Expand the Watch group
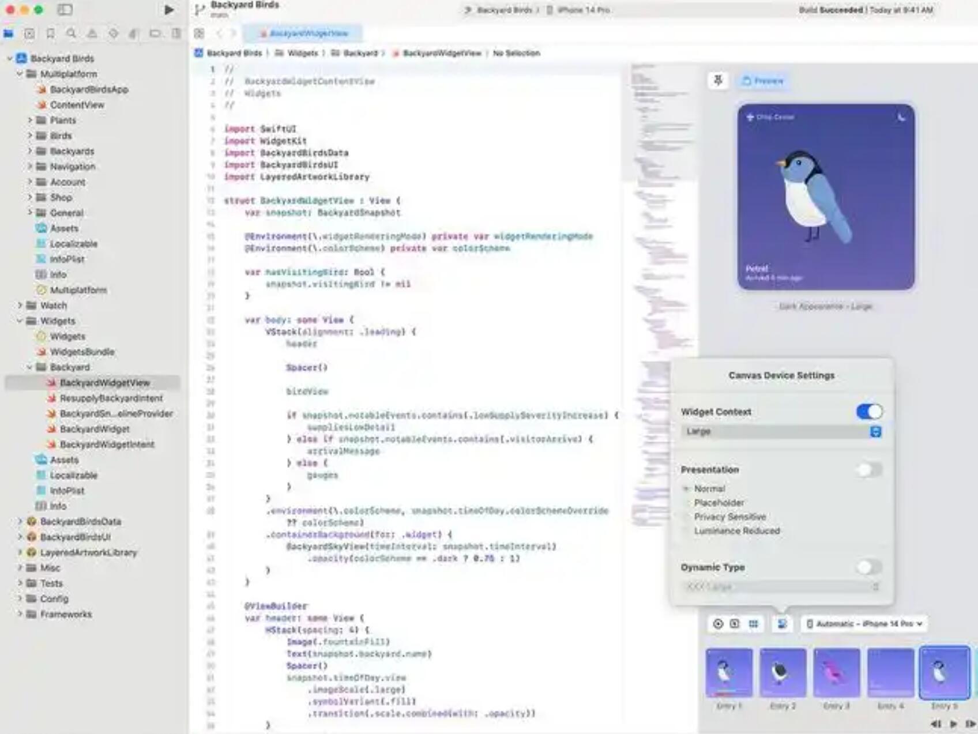978x734 pixels. (x=20, y=305)
